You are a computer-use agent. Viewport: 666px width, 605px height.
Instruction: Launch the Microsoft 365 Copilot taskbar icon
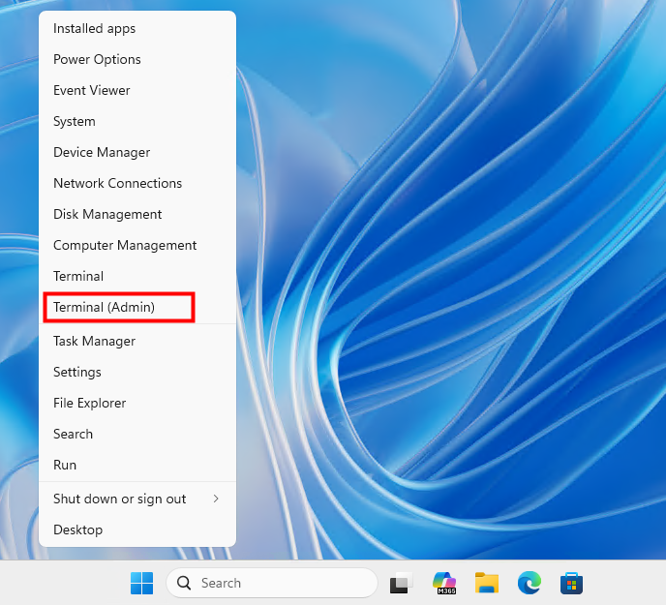(x=444, y=583)
